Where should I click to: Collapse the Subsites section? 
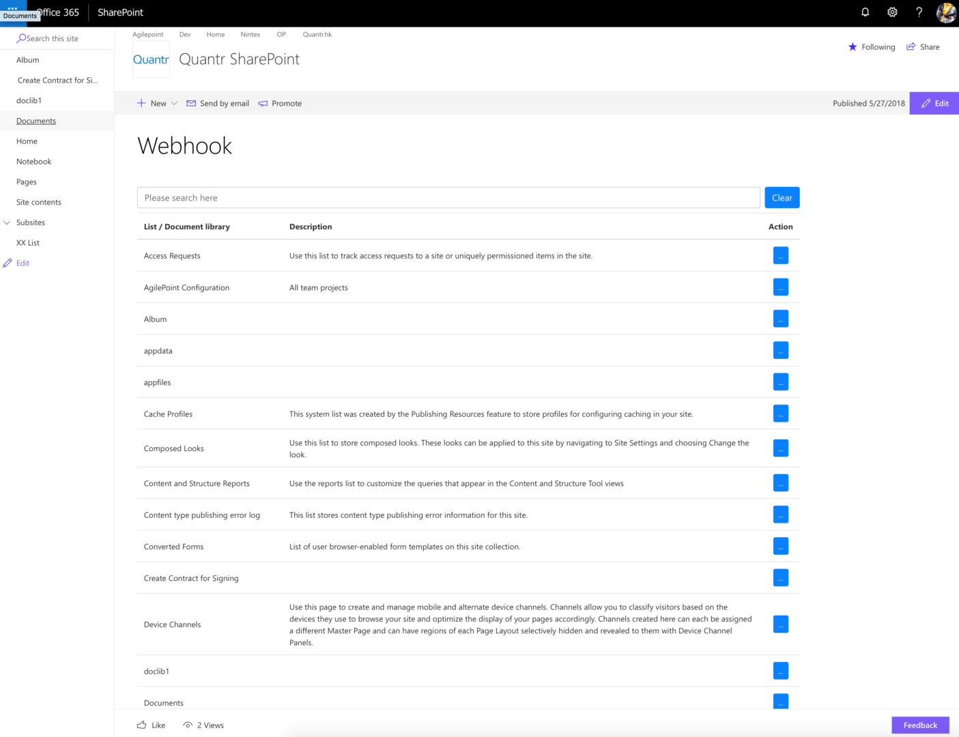pyautogui.click(x=7, y=222)
